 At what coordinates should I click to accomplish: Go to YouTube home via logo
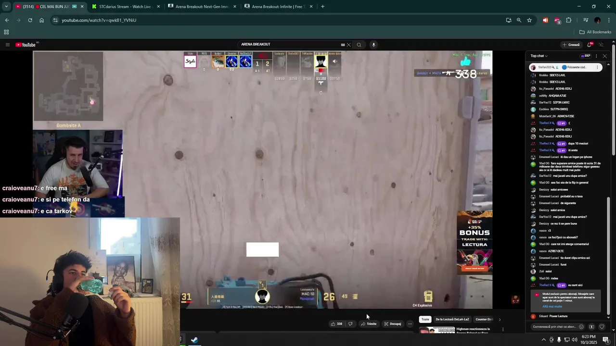coord(26,45)
